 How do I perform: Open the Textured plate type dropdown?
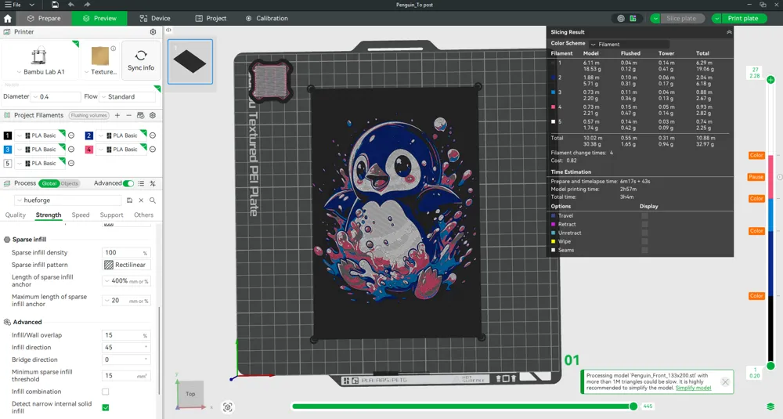point(100,72)
